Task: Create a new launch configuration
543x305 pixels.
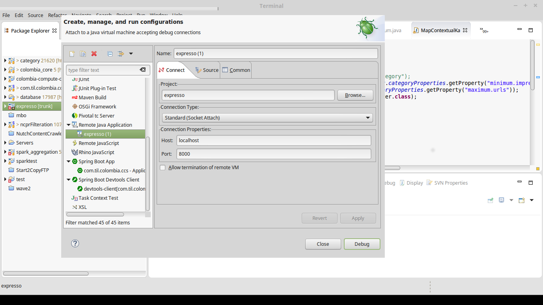Action: coord(72,54)
